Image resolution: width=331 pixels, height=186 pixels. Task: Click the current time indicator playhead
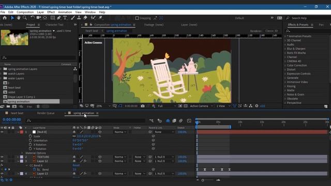pyautogui.click(x=197, y=122)
